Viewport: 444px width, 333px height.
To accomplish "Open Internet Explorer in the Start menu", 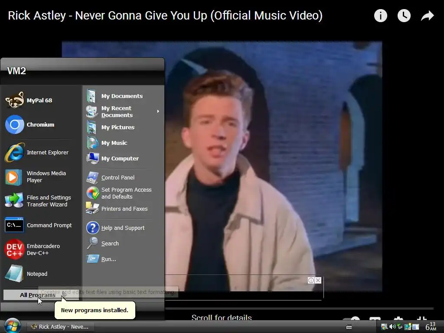I will click(41, 152).
